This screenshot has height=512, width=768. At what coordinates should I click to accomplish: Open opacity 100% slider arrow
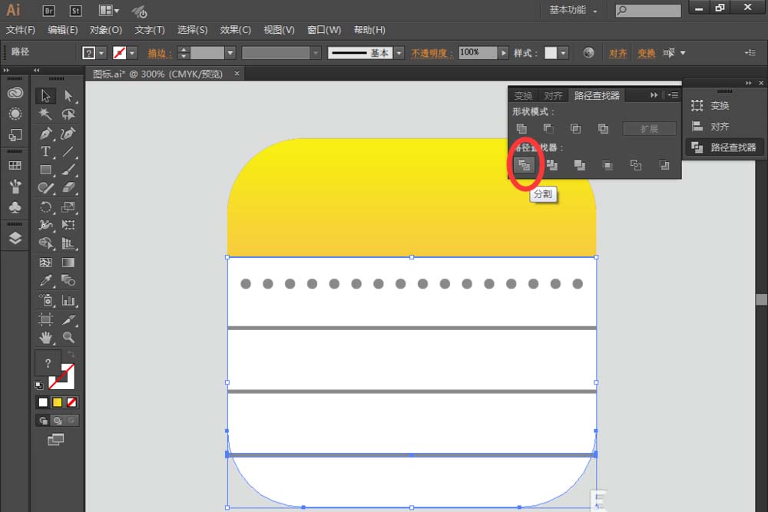(504, 52)
